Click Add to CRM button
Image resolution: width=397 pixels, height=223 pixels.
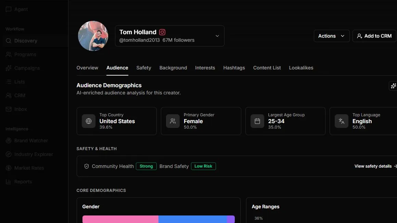pyautogui.click(x=374, y=36)
